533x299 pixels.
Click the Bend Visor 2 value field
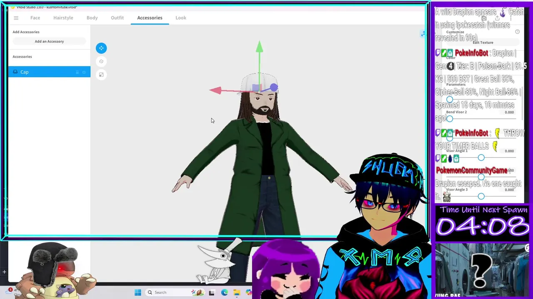point(509,112)
